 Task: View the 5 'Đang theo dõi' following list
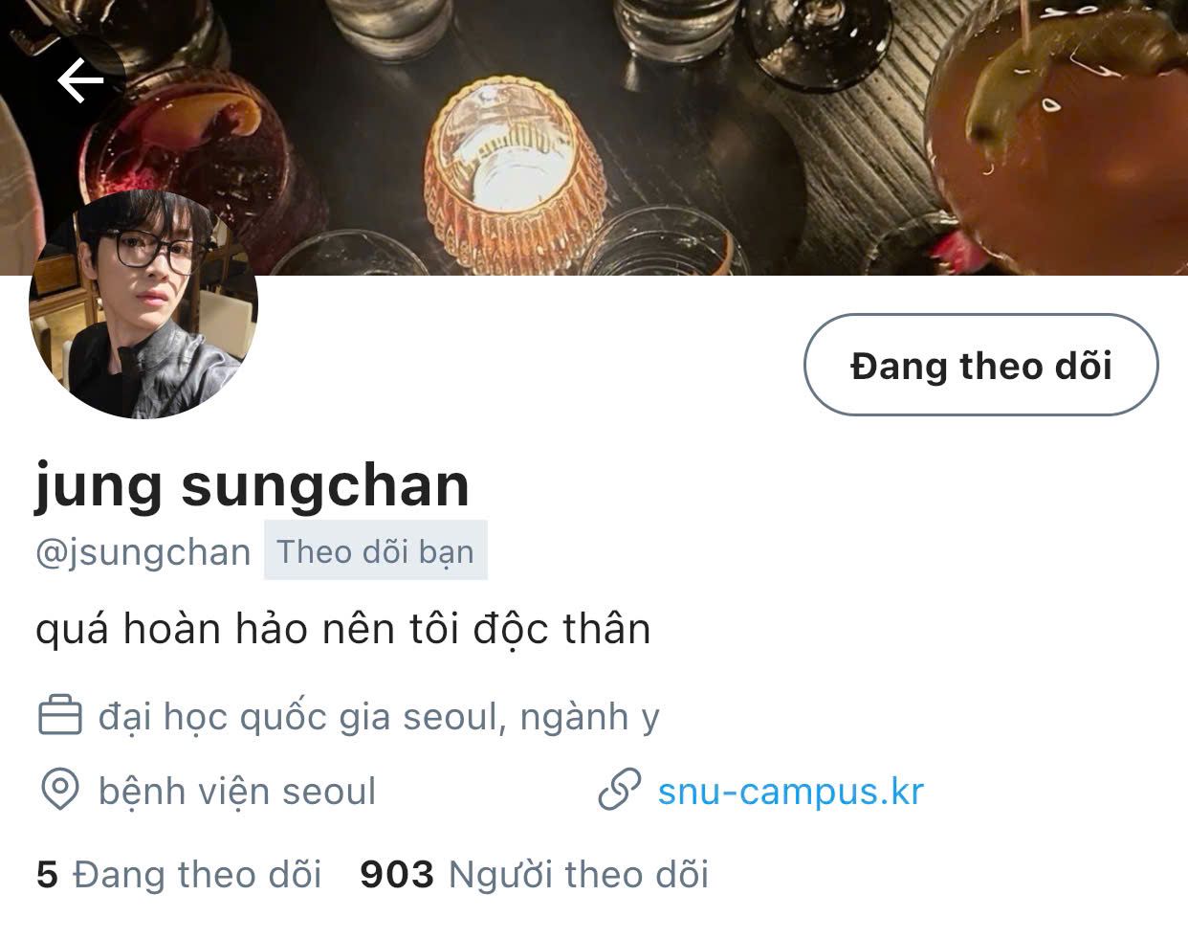click(179, 875)
